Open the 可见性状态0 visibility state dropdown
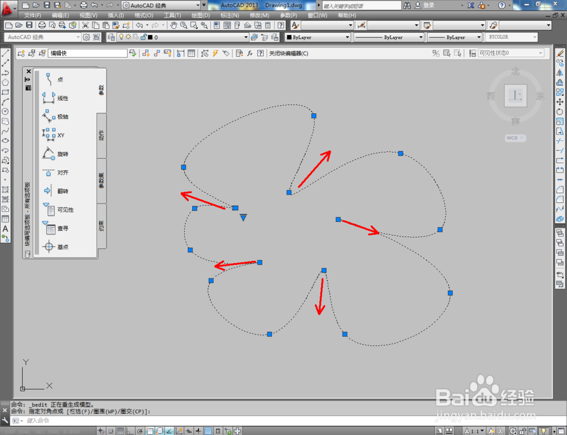The height and width of the screenshot is (435, 567). (511, 53)
